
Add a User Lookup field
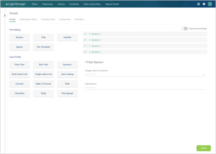[67, 74]
